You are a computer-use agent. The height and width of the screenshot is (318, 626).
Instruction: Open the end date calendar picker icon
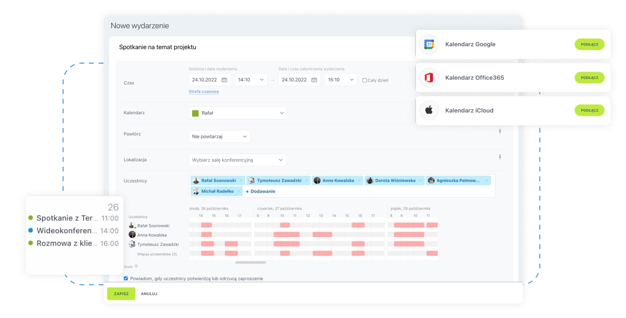pyautogui.click(x=314, y=80)
